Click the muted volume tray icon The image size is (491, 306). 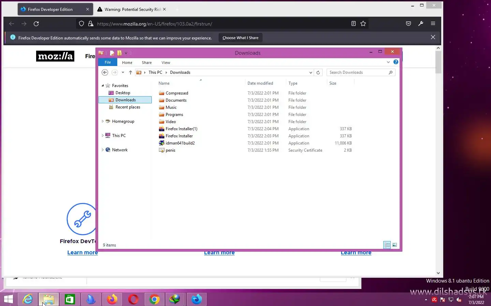(459, 300)
